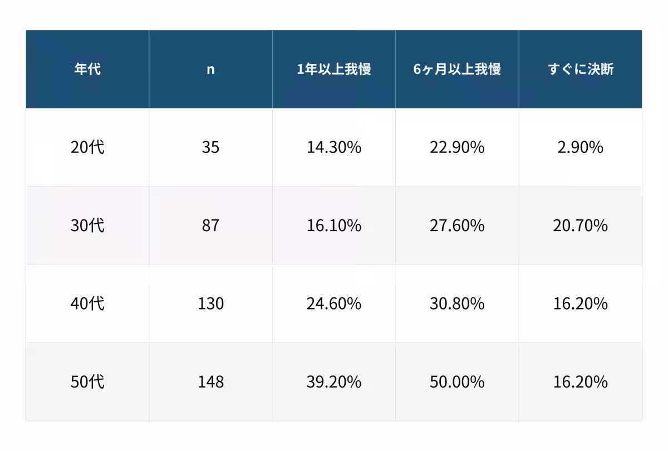Click the 1年以上我慢 header cell
The height and width of the screenshot is (451, 668).
(334, 70)
